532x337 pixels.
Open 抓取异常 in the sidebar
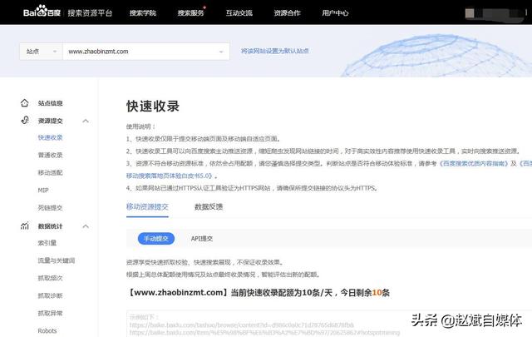click(50, 313)
